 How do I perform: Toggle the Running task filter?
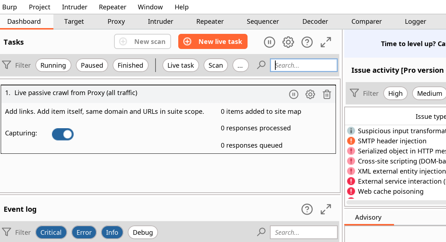pyautogui.click(x=53, y=65)
